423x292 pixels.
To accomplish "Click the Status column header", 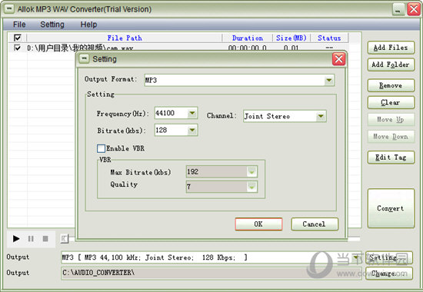I will [x=329, y=38].
